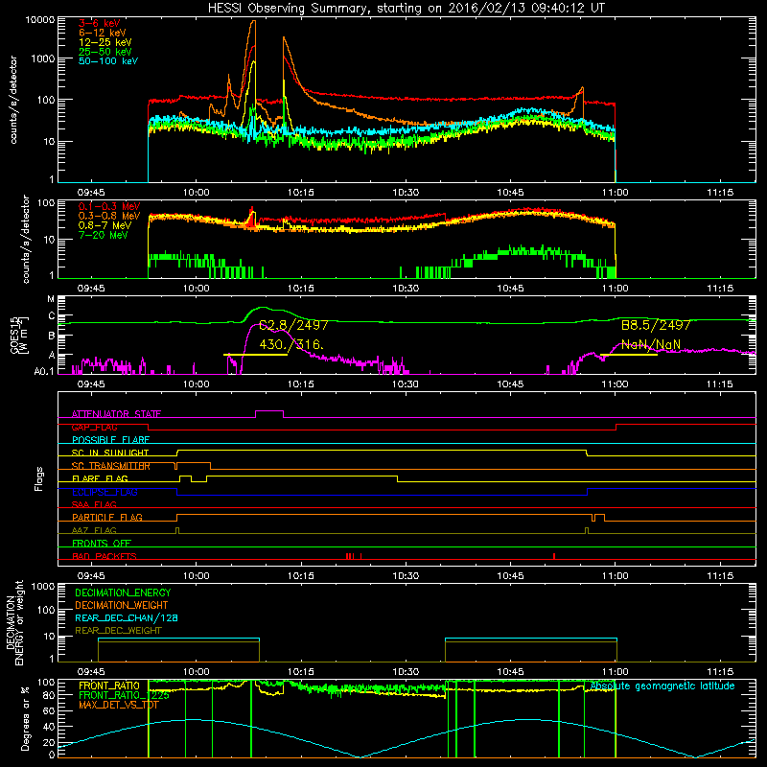Click the yellow B8.5 flare interval bar
The height and width of the screenshot is (767, 767).
click(x=629, y=354)
